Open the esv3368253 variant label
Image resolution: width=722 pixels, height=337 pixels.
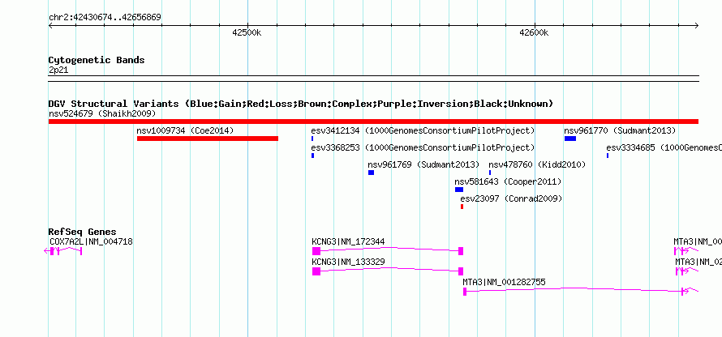pyautogui.click(x=423, y=147)
